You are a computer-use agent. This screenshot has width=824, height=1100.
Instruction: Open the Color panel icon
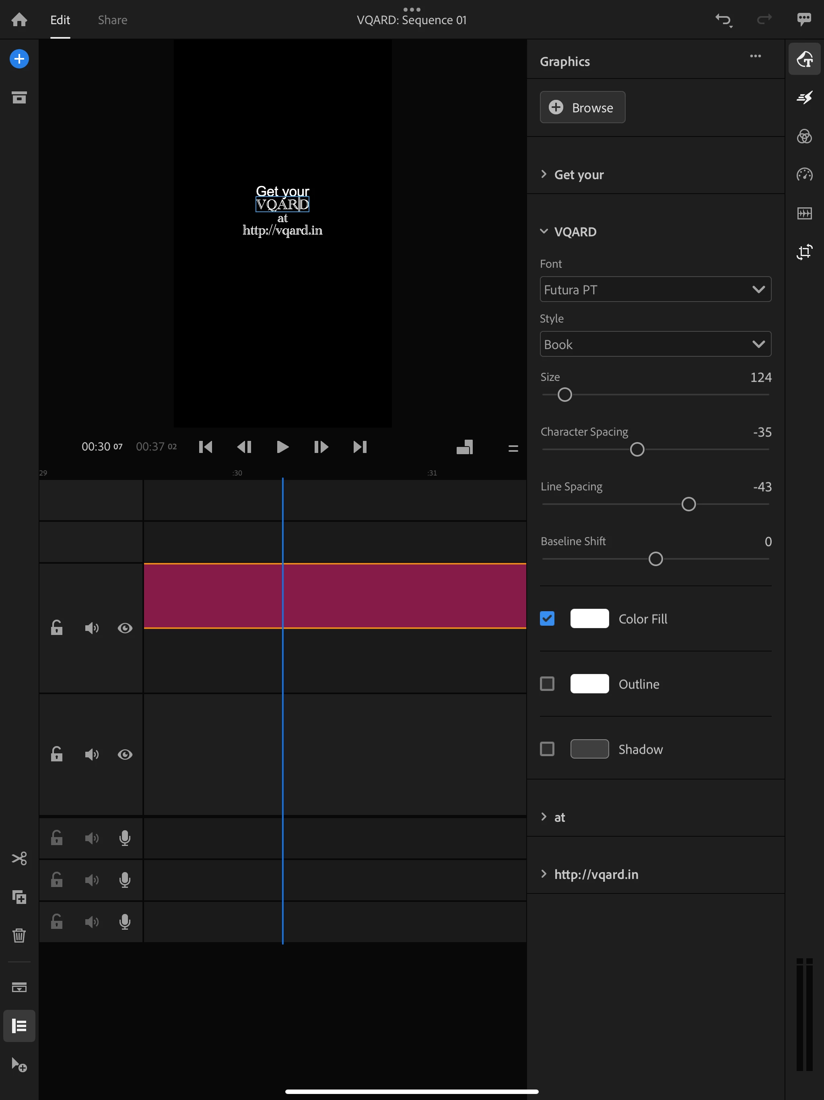pyautogui.click(x=804, y=136)
